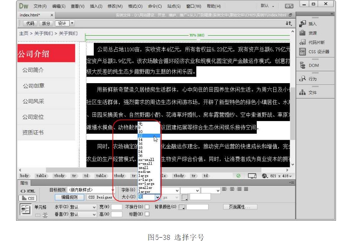Enable the 不换行 (No wrap) checkbox
The image size is (349, 241).
pyautogui.click(x=147, y=207)
